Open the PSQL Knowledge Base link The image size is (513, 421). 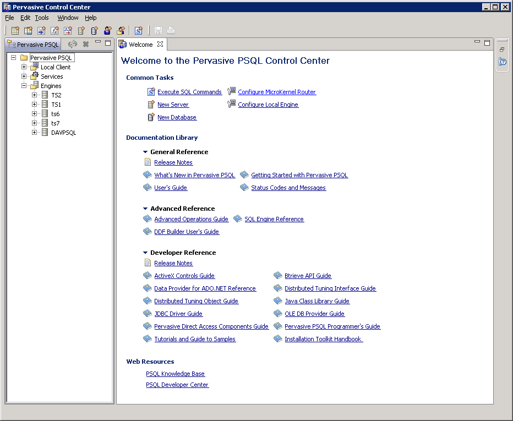pos(176,374)
